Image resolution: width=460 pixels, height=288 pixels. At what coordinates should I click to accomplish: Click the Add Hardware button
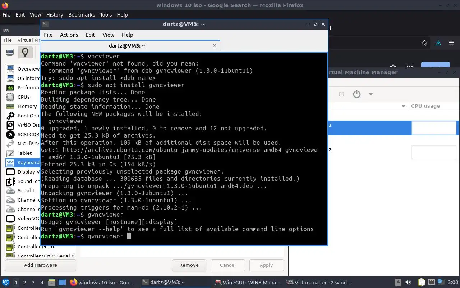(40, 265)
